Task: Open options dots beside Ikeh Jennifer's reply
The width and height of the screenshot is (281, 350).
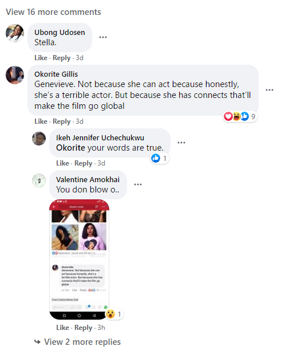Action: pyautogui.click(x=181, y=143)
